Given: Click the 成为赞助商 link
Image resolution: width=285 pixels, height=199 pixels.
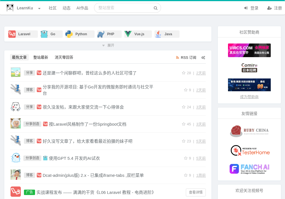Looking at the screenshot, I should (x=249, y=97).
